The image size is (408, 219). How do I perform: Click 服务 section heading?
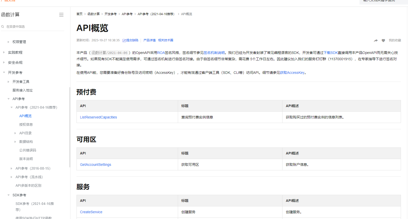[83, 187]
